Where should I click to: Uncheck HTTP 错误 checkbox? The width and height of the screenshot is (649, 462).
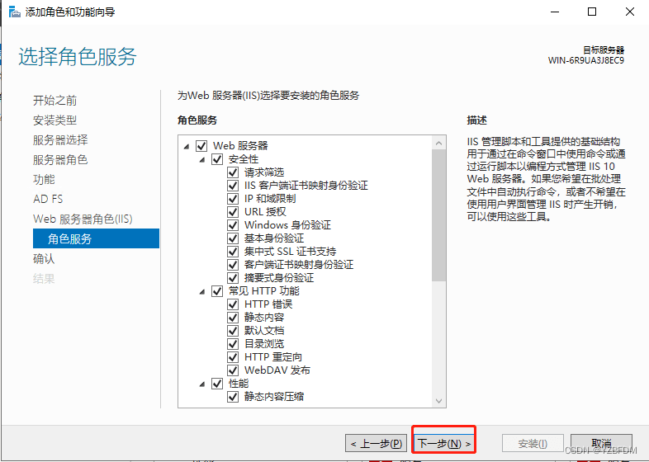pyautogui.click(x=233, y=304)
